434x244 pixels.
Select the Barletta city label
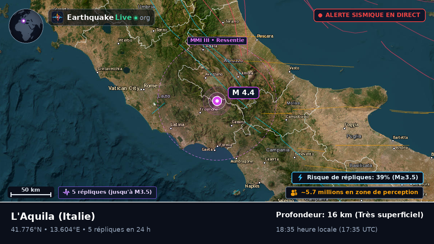pyautogui.click(x=400, y=137)
